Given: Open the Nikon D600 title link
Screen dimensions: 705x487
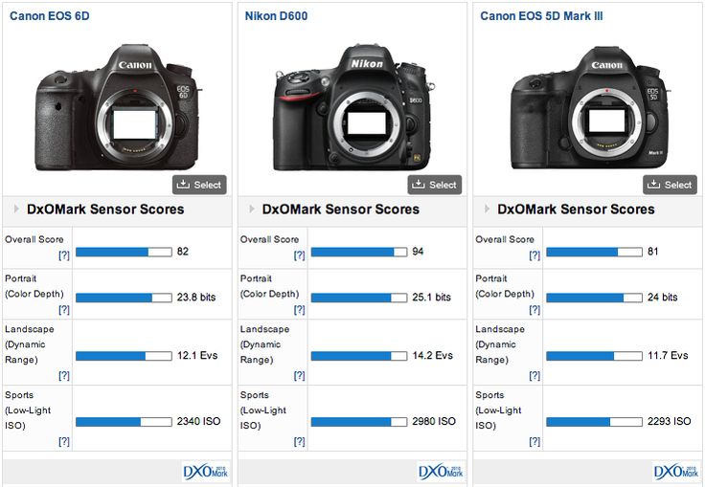Looking at the screenshot, I should pyautogui.click(x=276, y=16).
